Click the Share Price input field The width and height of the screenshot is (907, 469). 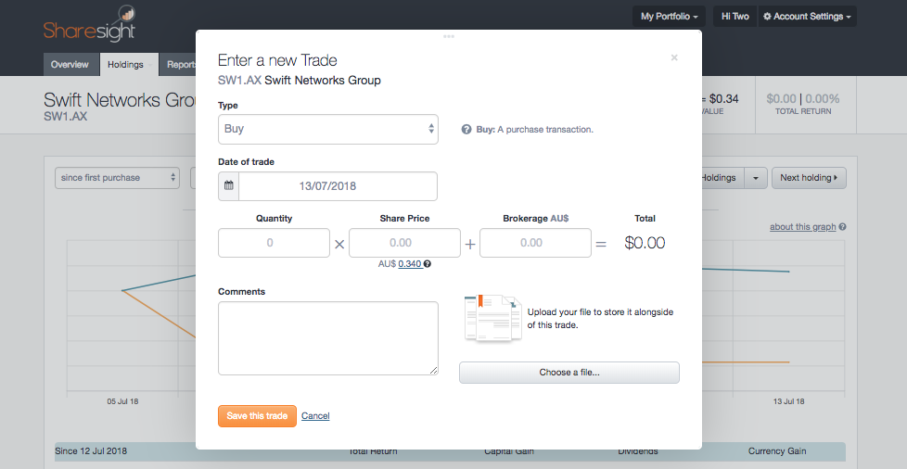(405, 243)
